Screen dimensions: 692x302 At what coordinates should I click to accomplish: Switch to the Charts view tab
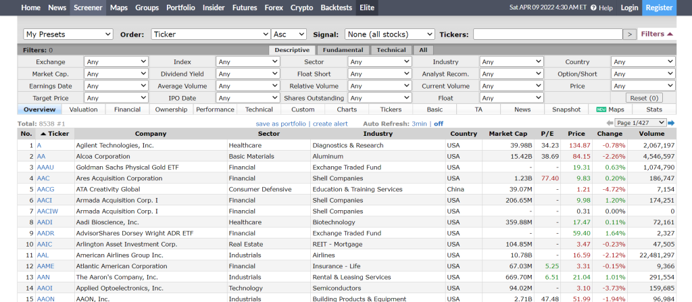(x=347, y=109)
